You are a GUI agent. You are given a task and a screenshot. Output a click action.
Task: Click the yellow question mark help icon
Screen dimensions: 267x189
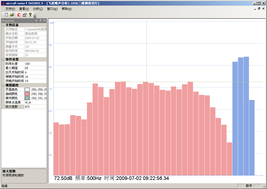click(30, 15)
